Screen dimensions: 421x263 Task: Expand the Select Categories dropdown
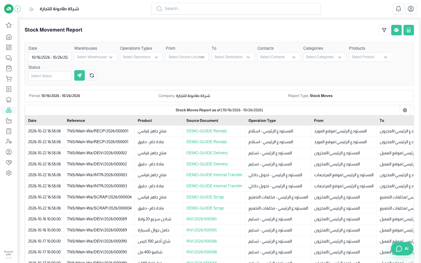[x=325, y=57]
